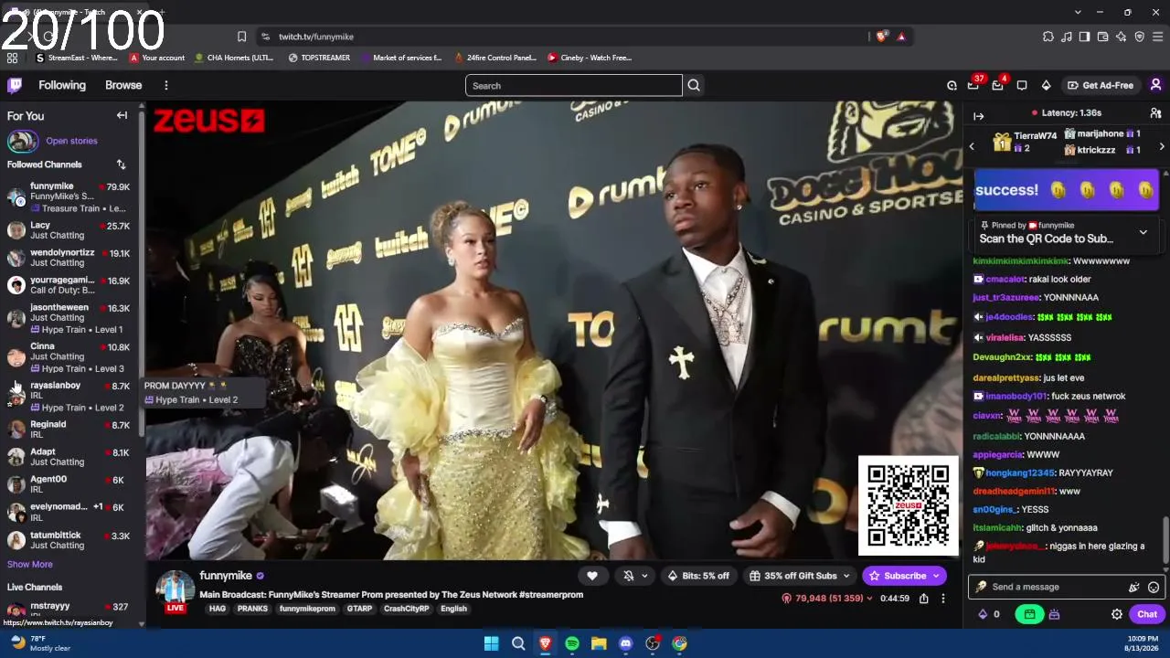Show More followed channels
Screen dimensions: 1170x658
coord(30,565)
